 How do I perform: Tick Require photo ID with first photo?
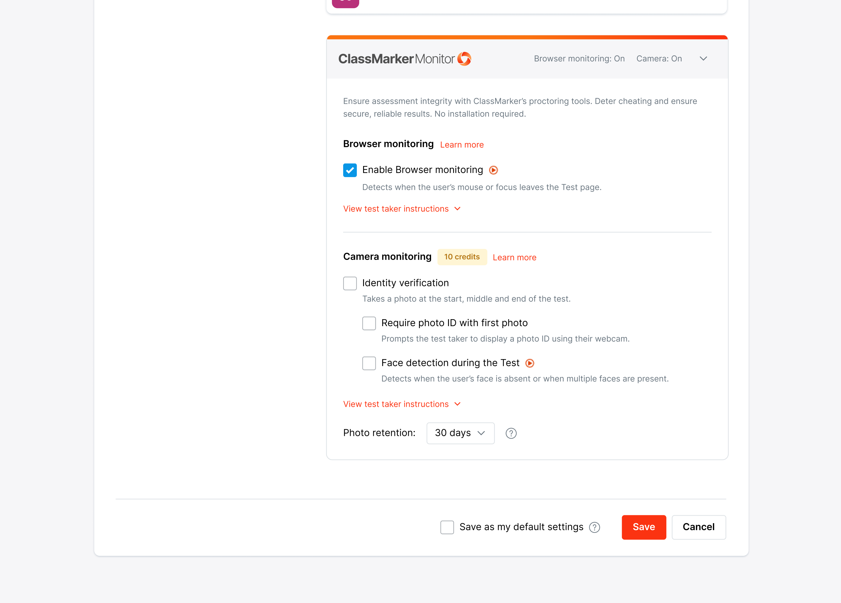point(369,323)
